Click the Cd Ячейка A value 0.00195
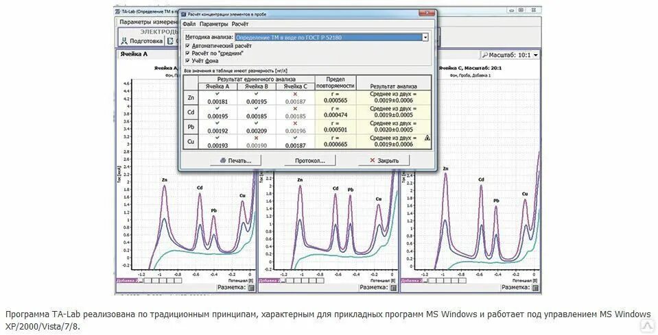 coord(218,116)
